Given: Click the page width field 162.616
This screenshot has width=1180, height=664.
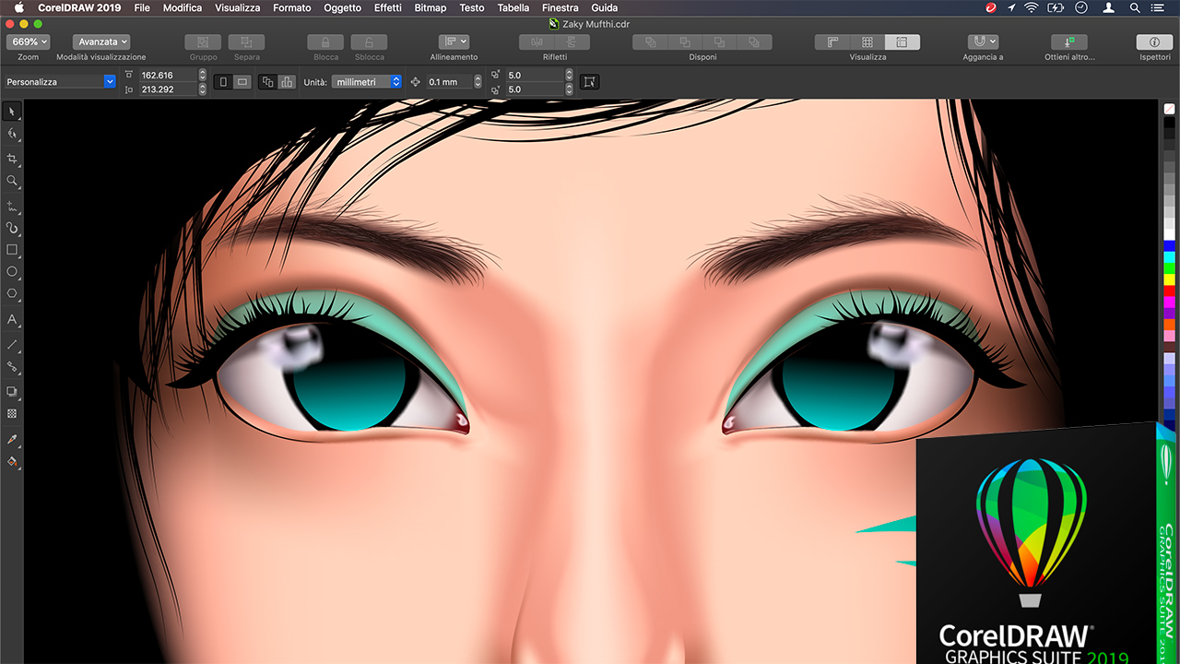Looking at the screenshot, I should coord(166,75).
